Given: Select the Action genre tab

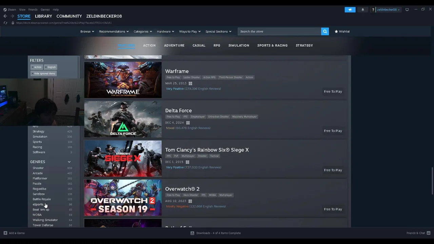Looking at the screenshot, I should [x=149, y=45].
